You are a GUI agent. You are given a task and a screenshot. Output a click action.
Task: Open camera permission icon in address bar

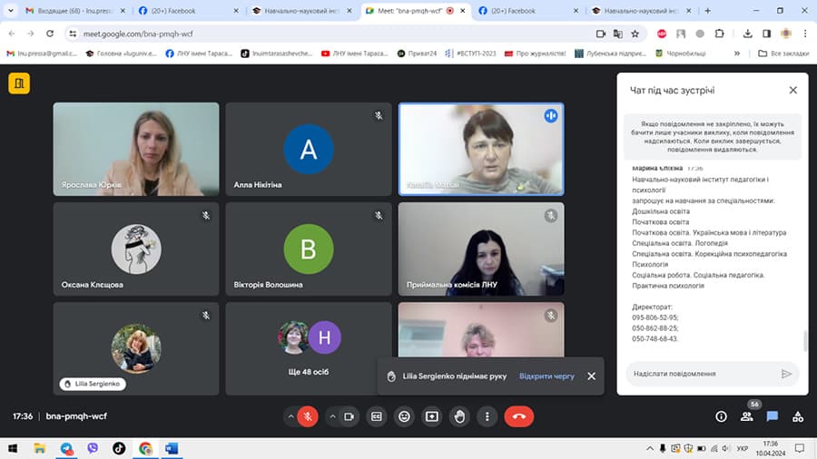(601, 34)
